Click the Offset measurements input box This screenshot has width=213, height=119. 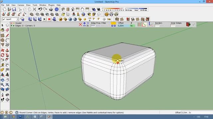tap(197, 112)
